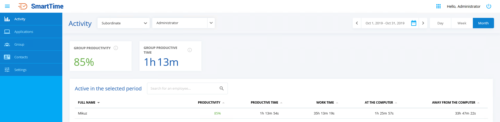Image resolution: width=500 pixels, height=122 pixels.
Task: Open the calendar date picker icon
Action: (x=414, y=23)
